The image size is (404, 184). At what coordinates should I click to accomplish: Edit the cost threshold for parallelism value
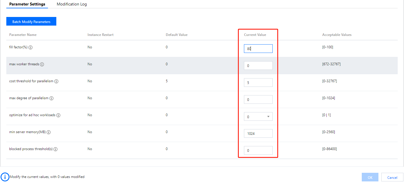258,83
